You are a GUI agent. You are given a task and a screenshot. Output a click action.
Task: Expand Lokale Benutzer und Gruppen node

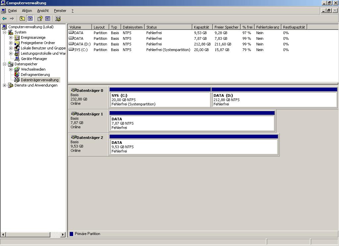pyautogui.click(x=11, y=48)
